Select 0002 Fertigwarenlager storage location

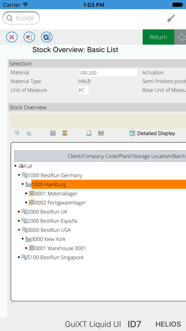point(60,203)
